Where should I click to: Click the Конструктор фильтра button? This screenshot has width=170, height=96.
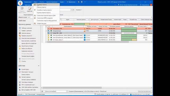145,91
